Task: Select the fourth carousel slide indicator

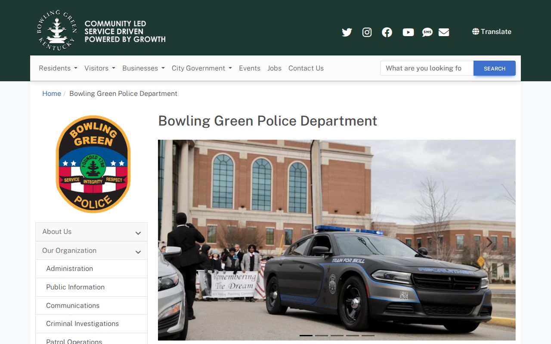Action: (x=353, y=335)
